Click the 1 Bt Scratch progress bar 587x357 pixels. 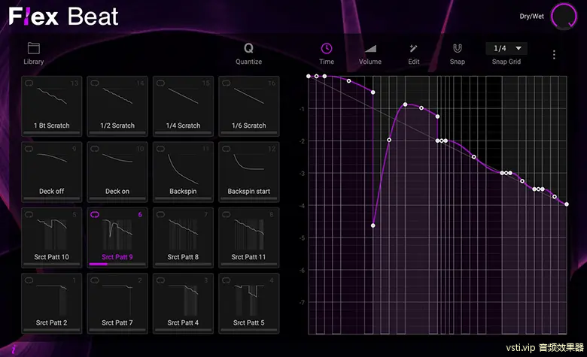tap(52, 133)
